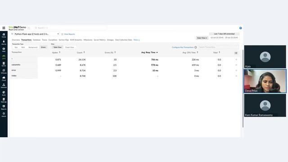Click the action icon in error row
The height and width of the screenshot is (162, 288).
point(236,71)
